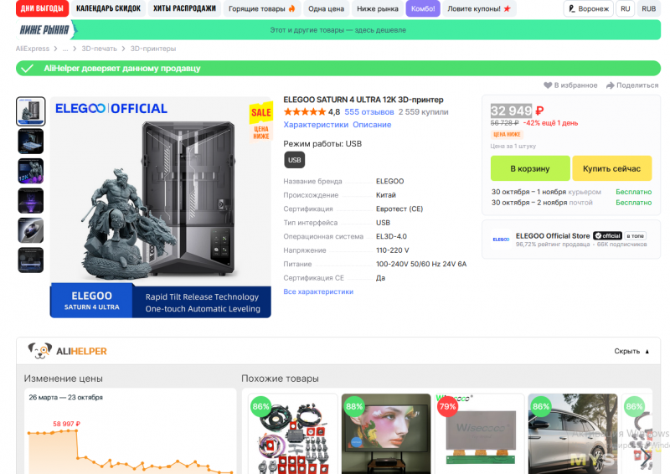Click the Купить сейчас button
Screen dimensions: 670x474
611,168
